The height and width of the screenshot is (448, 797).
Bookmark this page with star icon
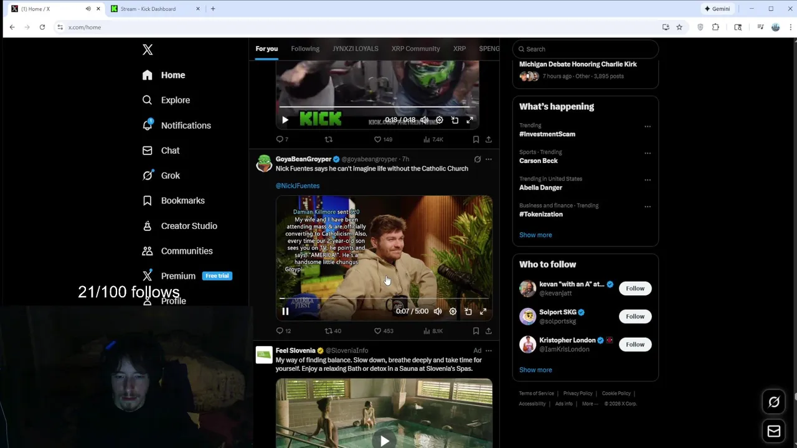click(x=679, y=27)
